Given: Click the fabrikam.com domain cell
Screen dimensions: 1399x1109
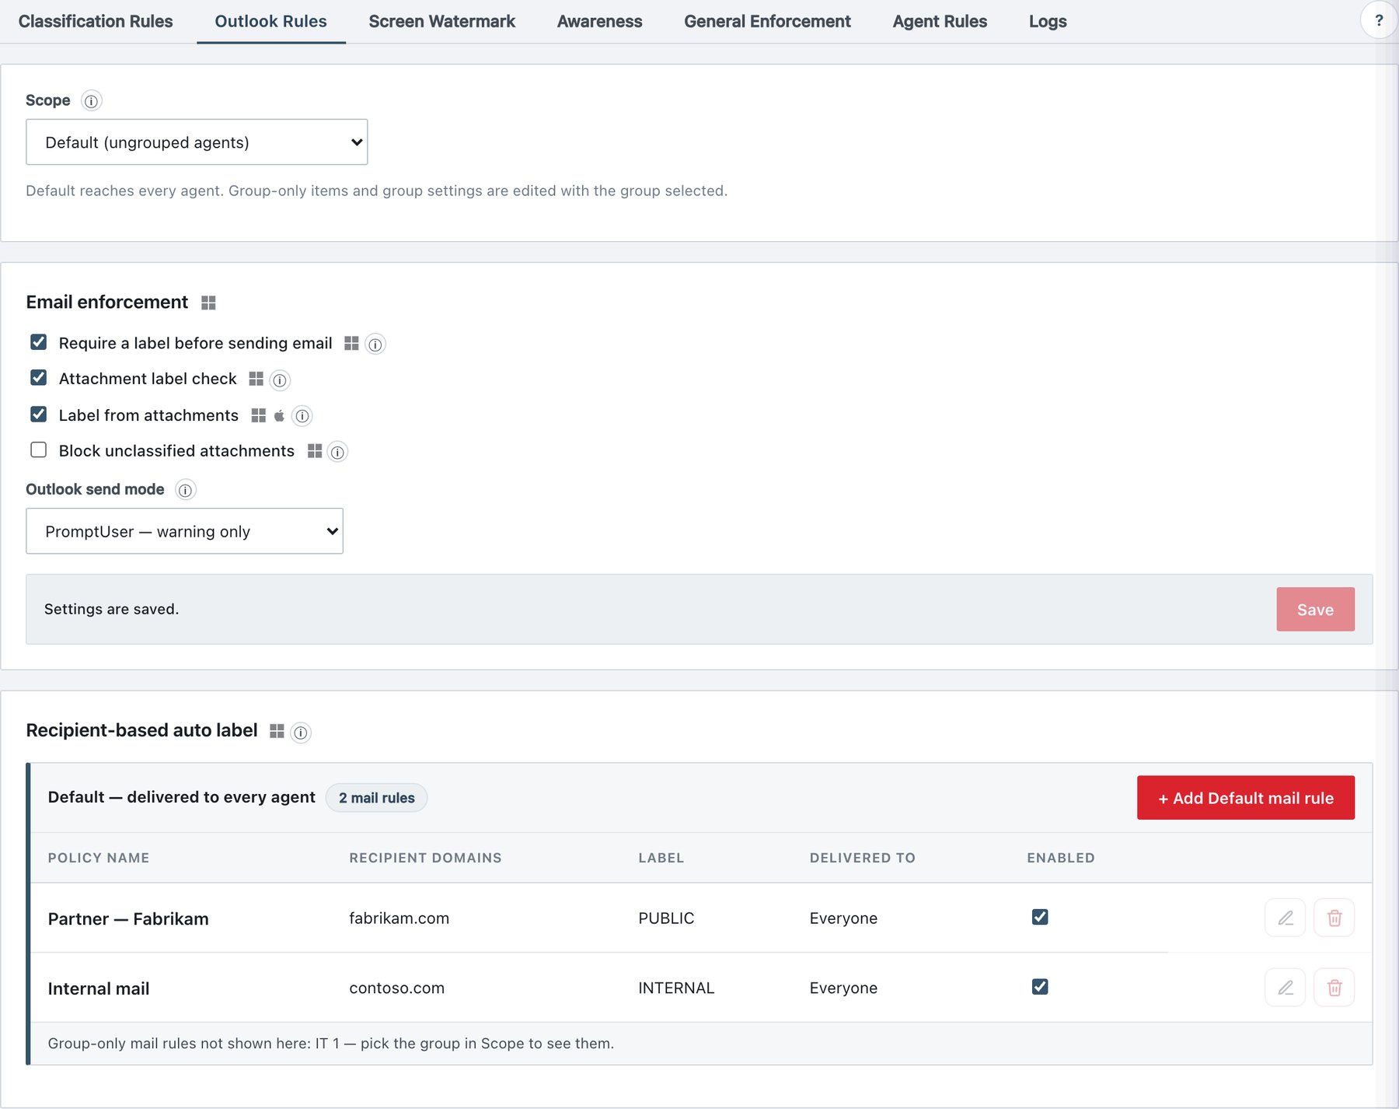Looking at the screenshot, I should point(399,918).
